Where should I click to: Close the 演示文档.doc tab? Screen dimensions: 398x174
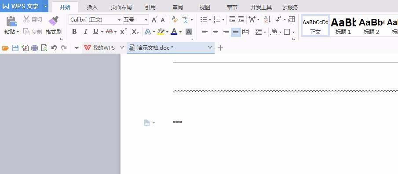(210, 48)
